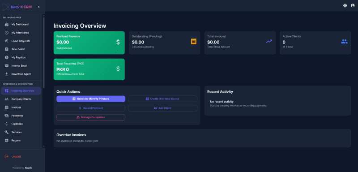The image size is (358, 172).
Task: Click Add Client button
Action: [162, 108]
